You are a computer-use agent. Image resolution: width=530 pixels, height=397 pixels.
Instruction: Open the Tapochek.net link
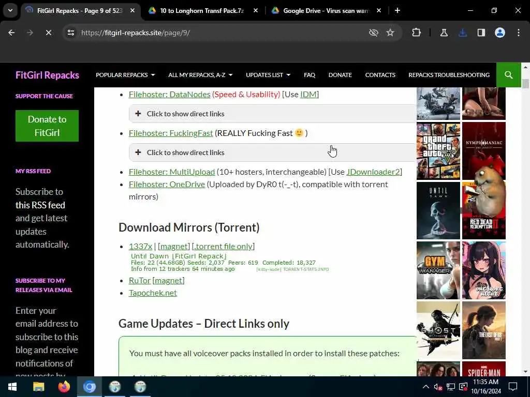153,293
